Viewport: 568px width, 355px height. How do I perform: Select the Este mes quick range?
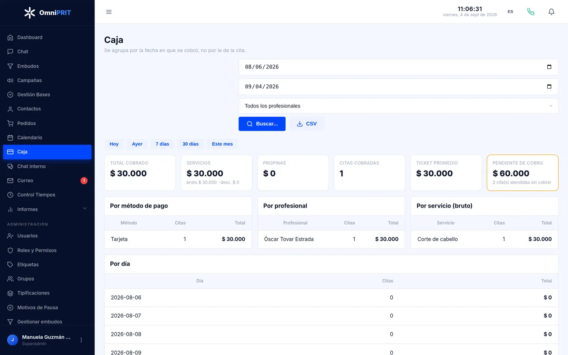coord(222,144)
